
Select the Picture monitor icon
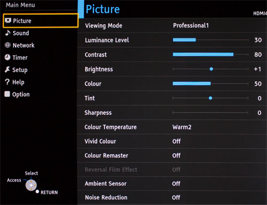pos(8,20)
